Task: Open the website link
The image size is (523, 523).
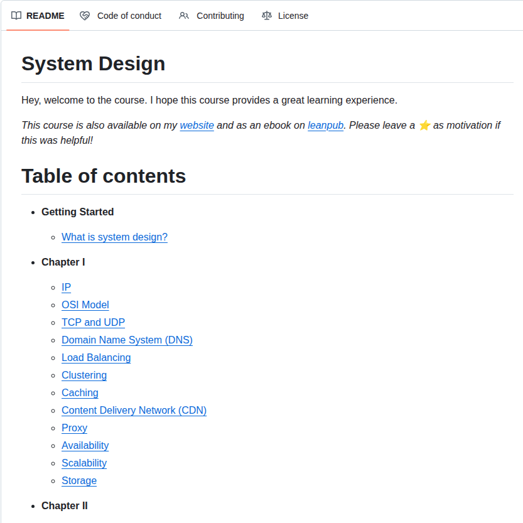Action: point(197,125)
